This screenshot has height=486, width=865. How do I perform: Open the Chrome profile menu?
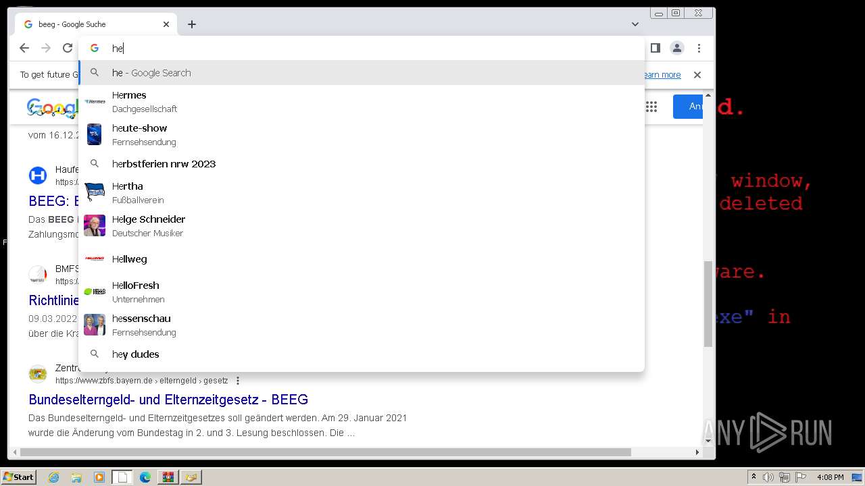(x=676, y=48)
